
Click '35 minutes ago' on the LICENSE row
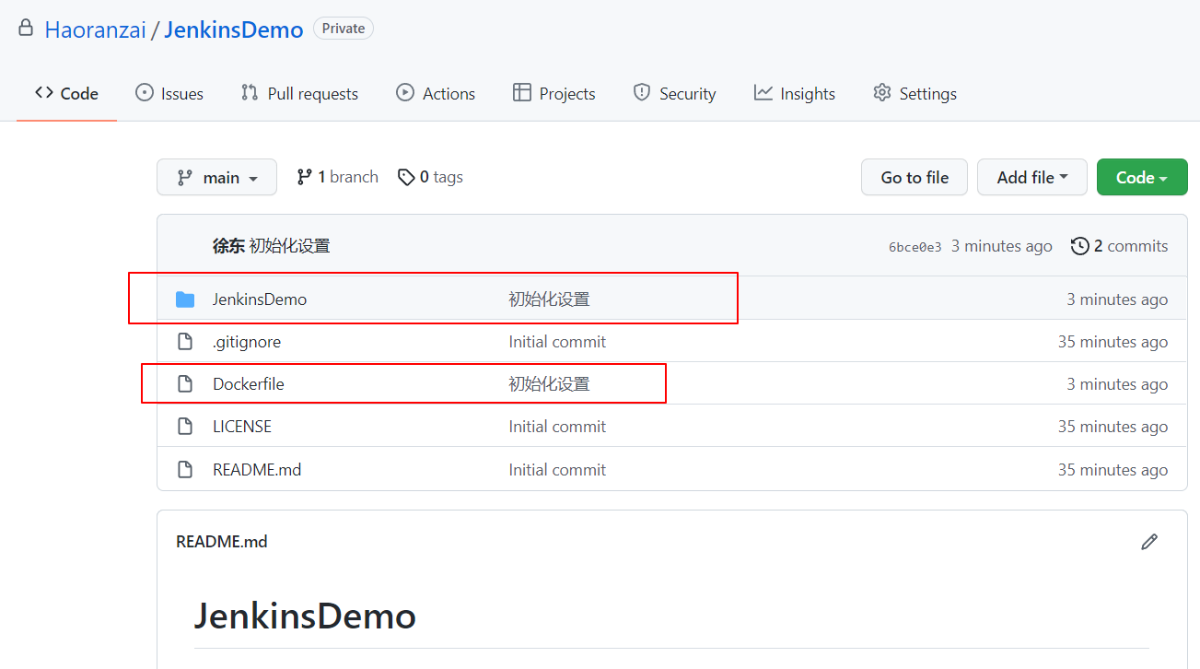(1113, 427)
